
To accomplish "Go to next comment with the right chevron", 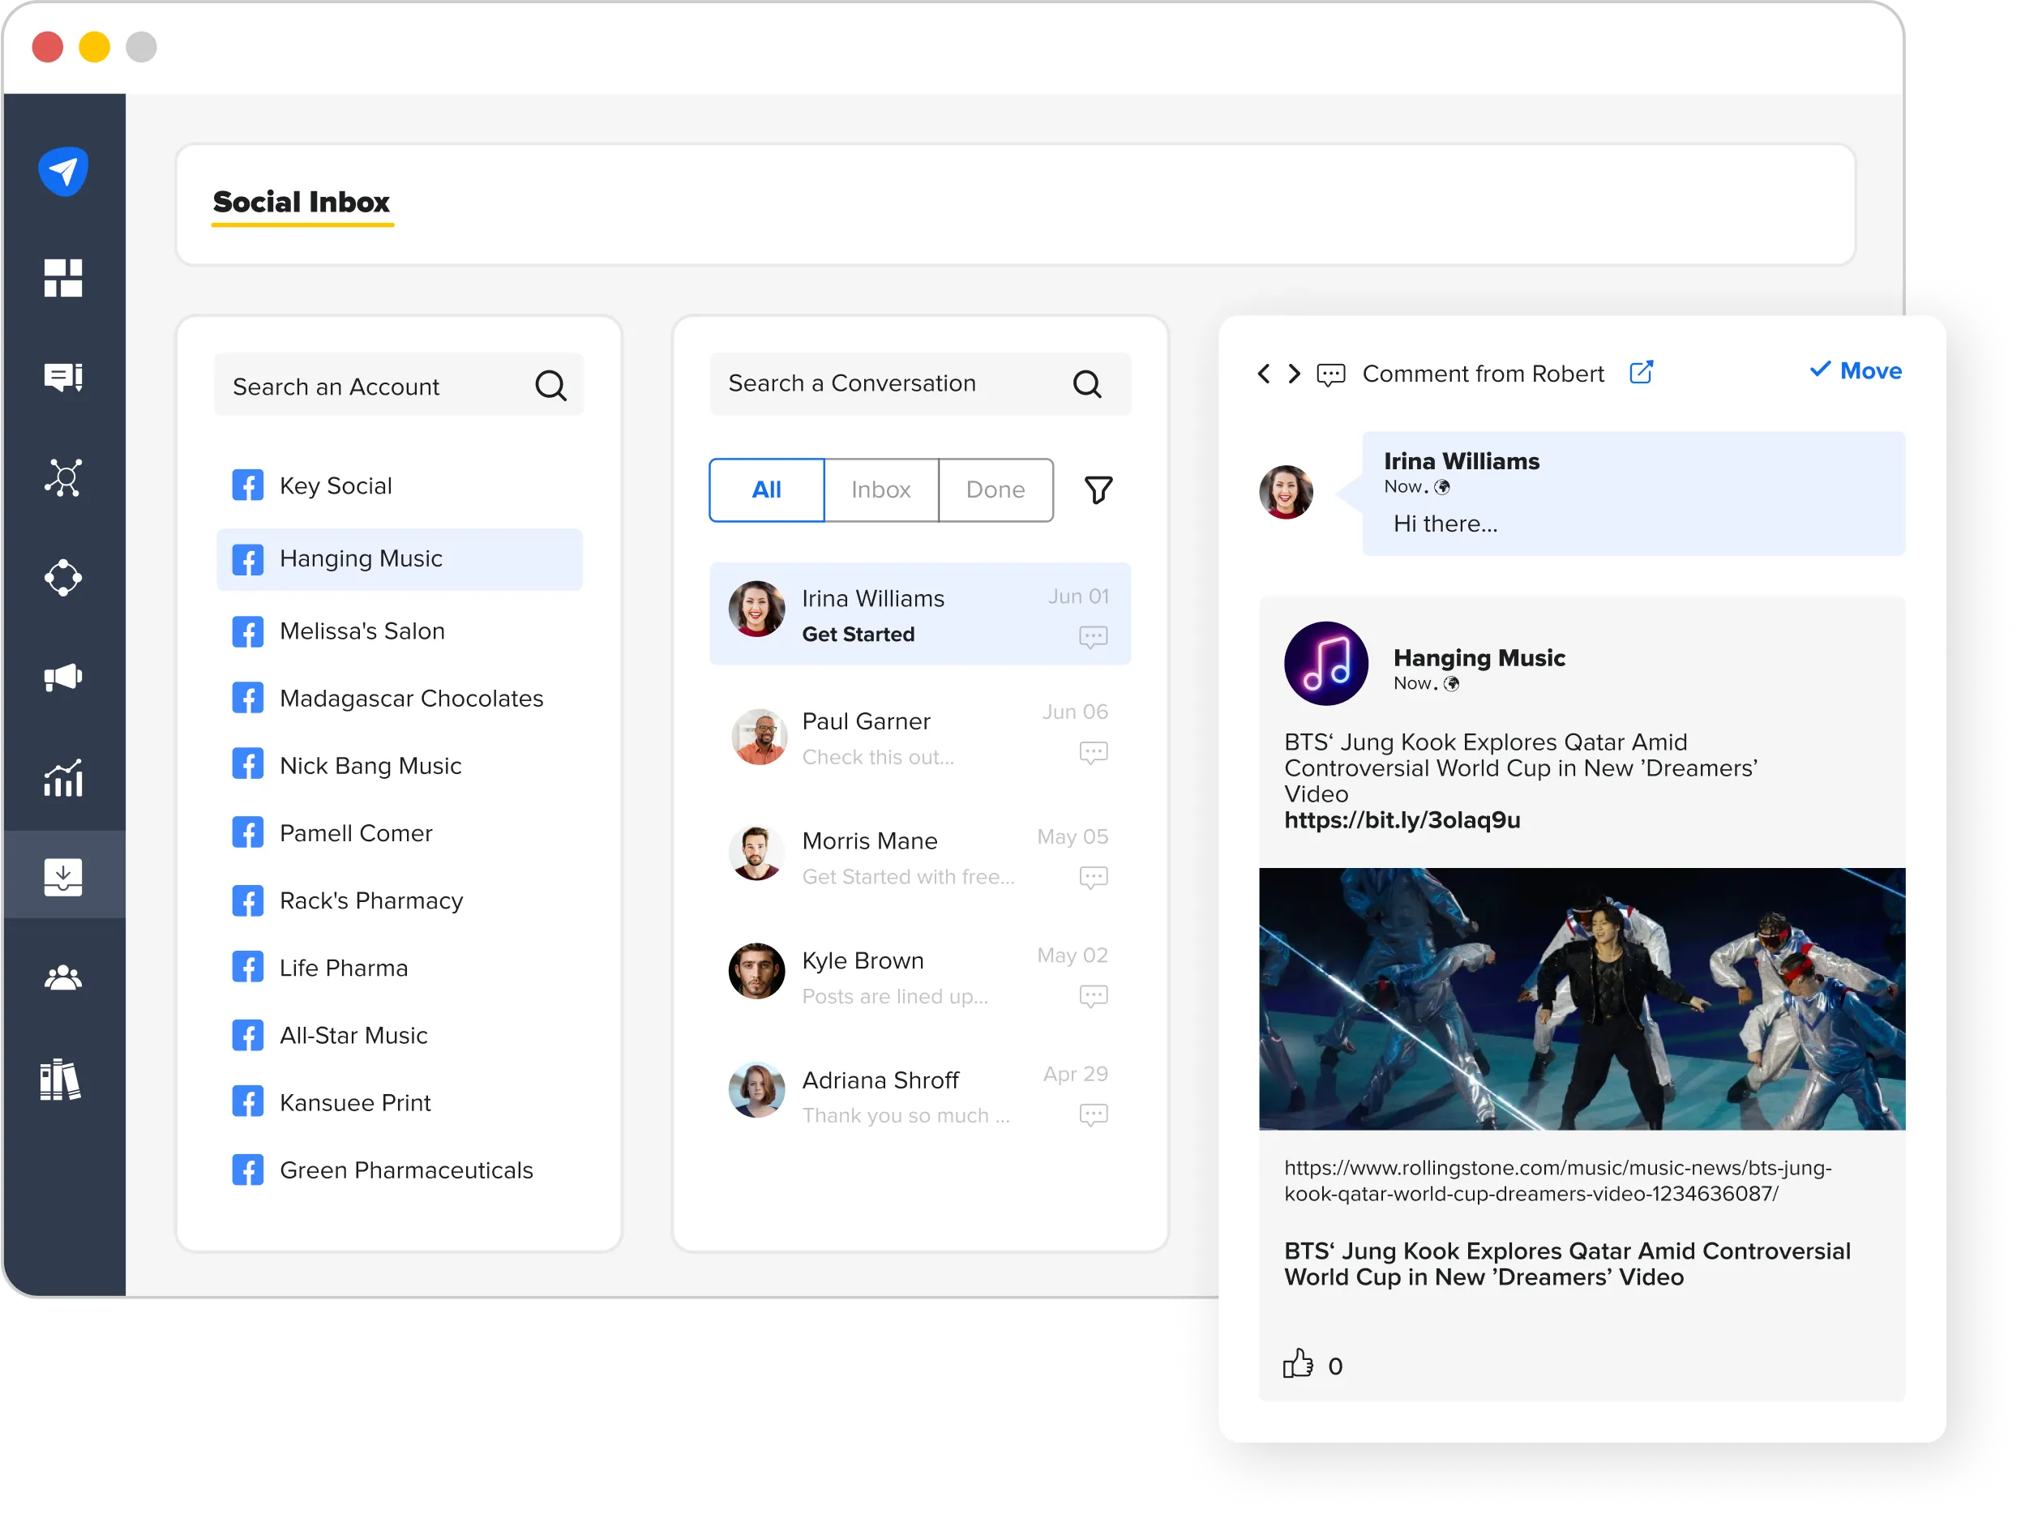I will click(1294, 374).
